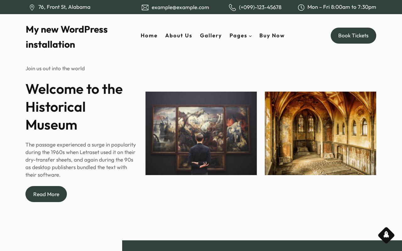This screenshot has height=251, width=402.
Task: Open the Gallery menu item
Action: click(211, 35)
